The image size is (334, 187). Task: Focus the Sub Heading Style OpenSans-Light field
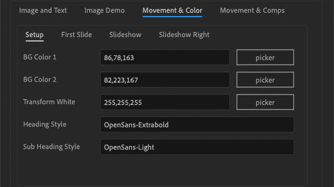click(x=197, y=147)
